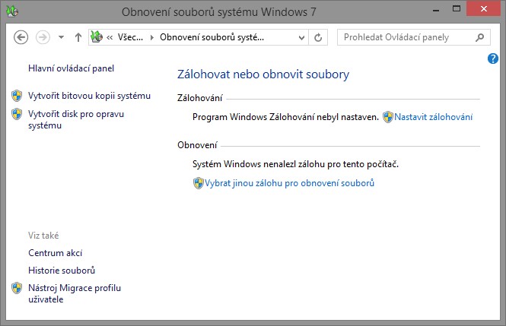506x326 pixels.
Task: Open the recent locations dropdown arrow
Action: coord(60,37)
